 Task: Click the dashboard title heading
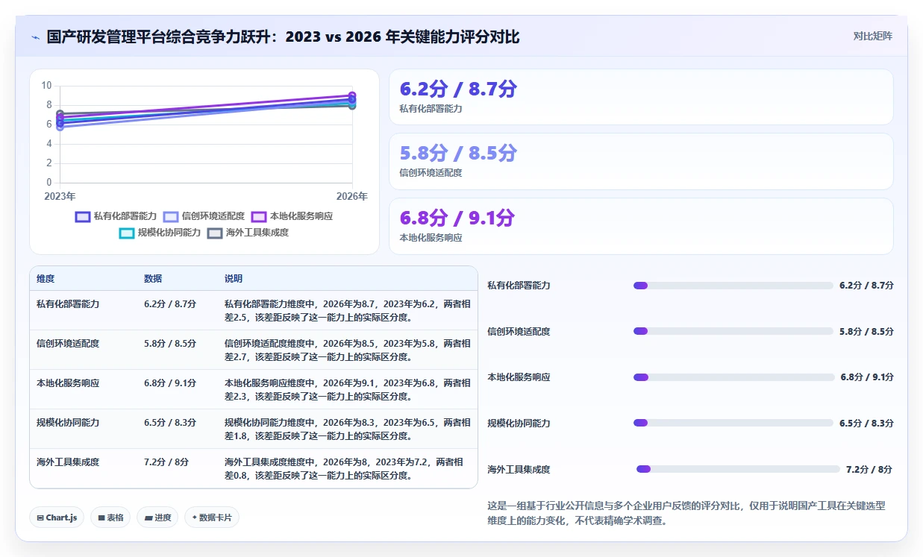pyautogui.click(x=284, y=37)
